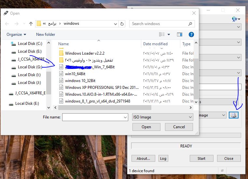Screen dimensions: 248x179
Task: Select the windows 10_32Bit ISO file
Action: point(80,81)
